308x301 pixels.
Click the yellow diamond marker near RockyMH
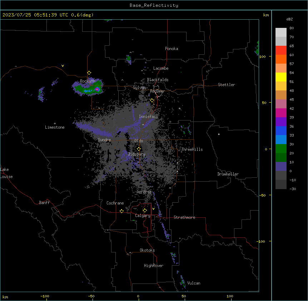(89, 73)
